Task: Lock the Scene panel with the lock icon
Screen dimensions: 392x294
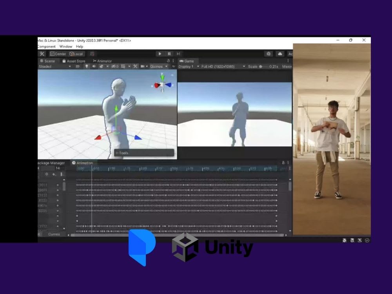Action: [x=168, y=61]
